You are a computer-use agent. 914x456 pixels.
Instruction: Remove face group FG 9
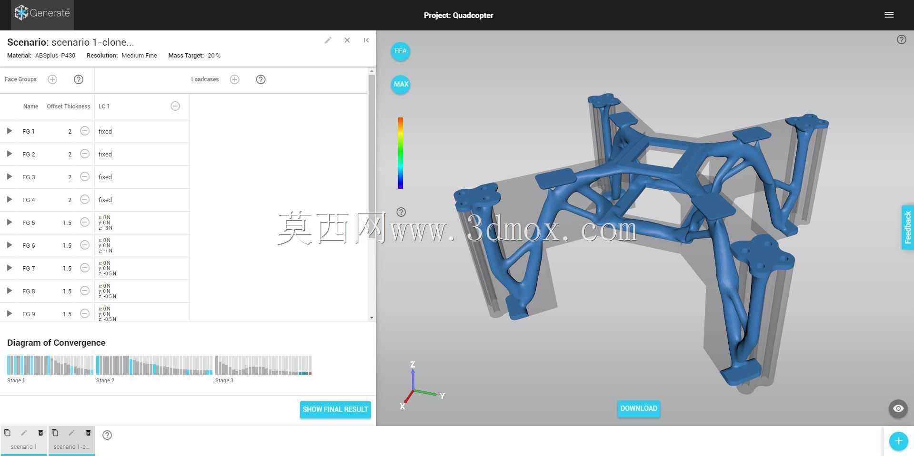[x=85, y=313]
